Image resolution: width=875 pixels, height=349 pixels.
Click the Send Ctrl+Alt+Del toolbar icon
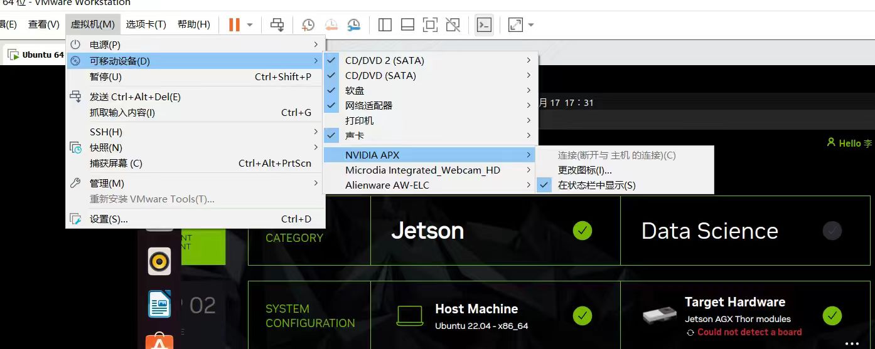277,25
